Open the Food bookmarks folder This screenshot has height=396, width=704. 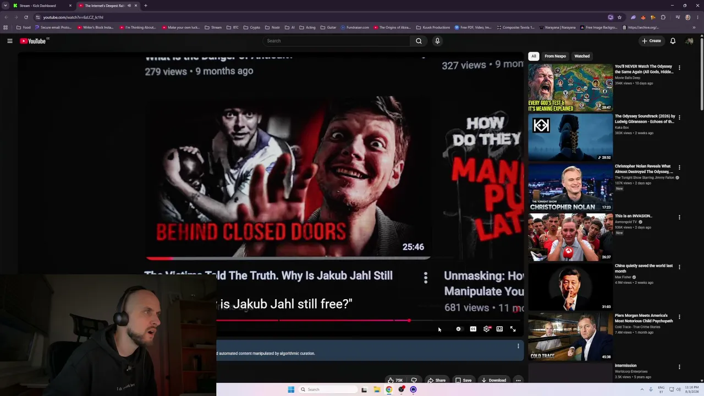point(23,28)
